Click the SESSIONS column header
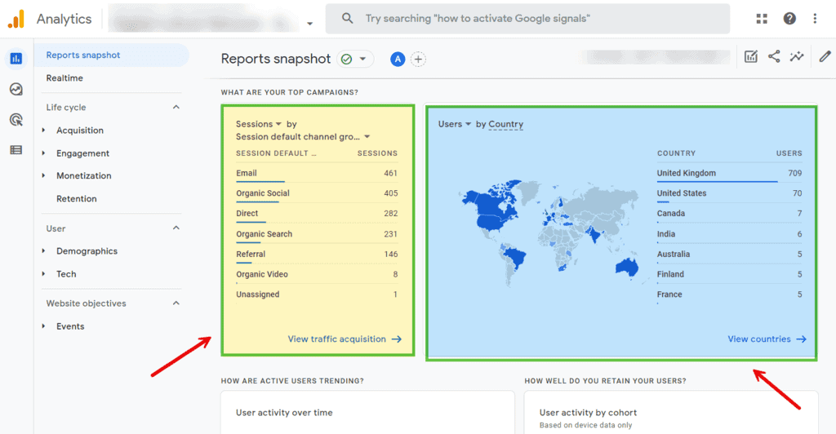836x434 pixels. 377,153
